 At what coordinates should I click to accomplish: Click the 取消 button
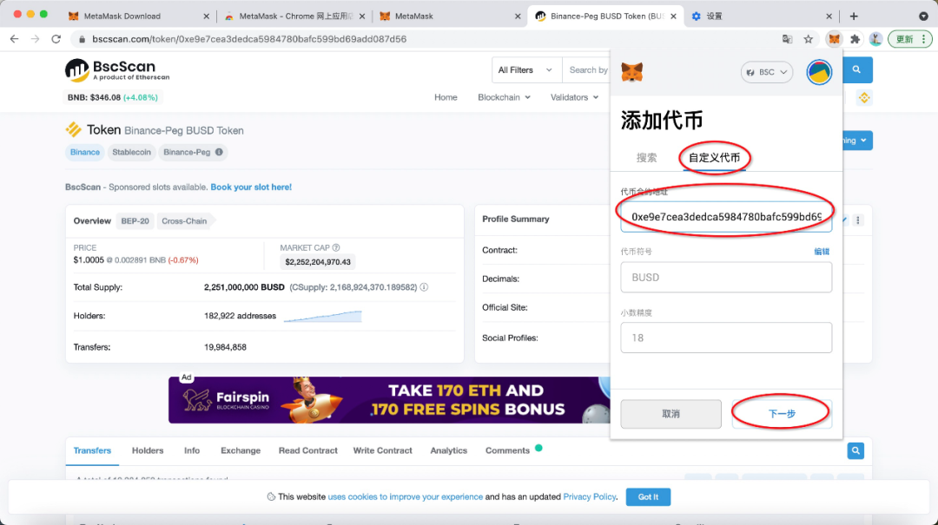pyautogui.click(x=670, y=414)
